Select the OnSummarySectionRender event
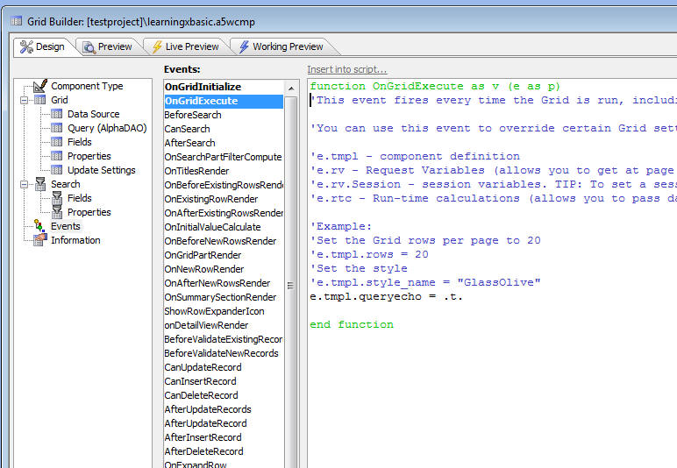The height and width of the screenshot is (468, 677). 224,297
